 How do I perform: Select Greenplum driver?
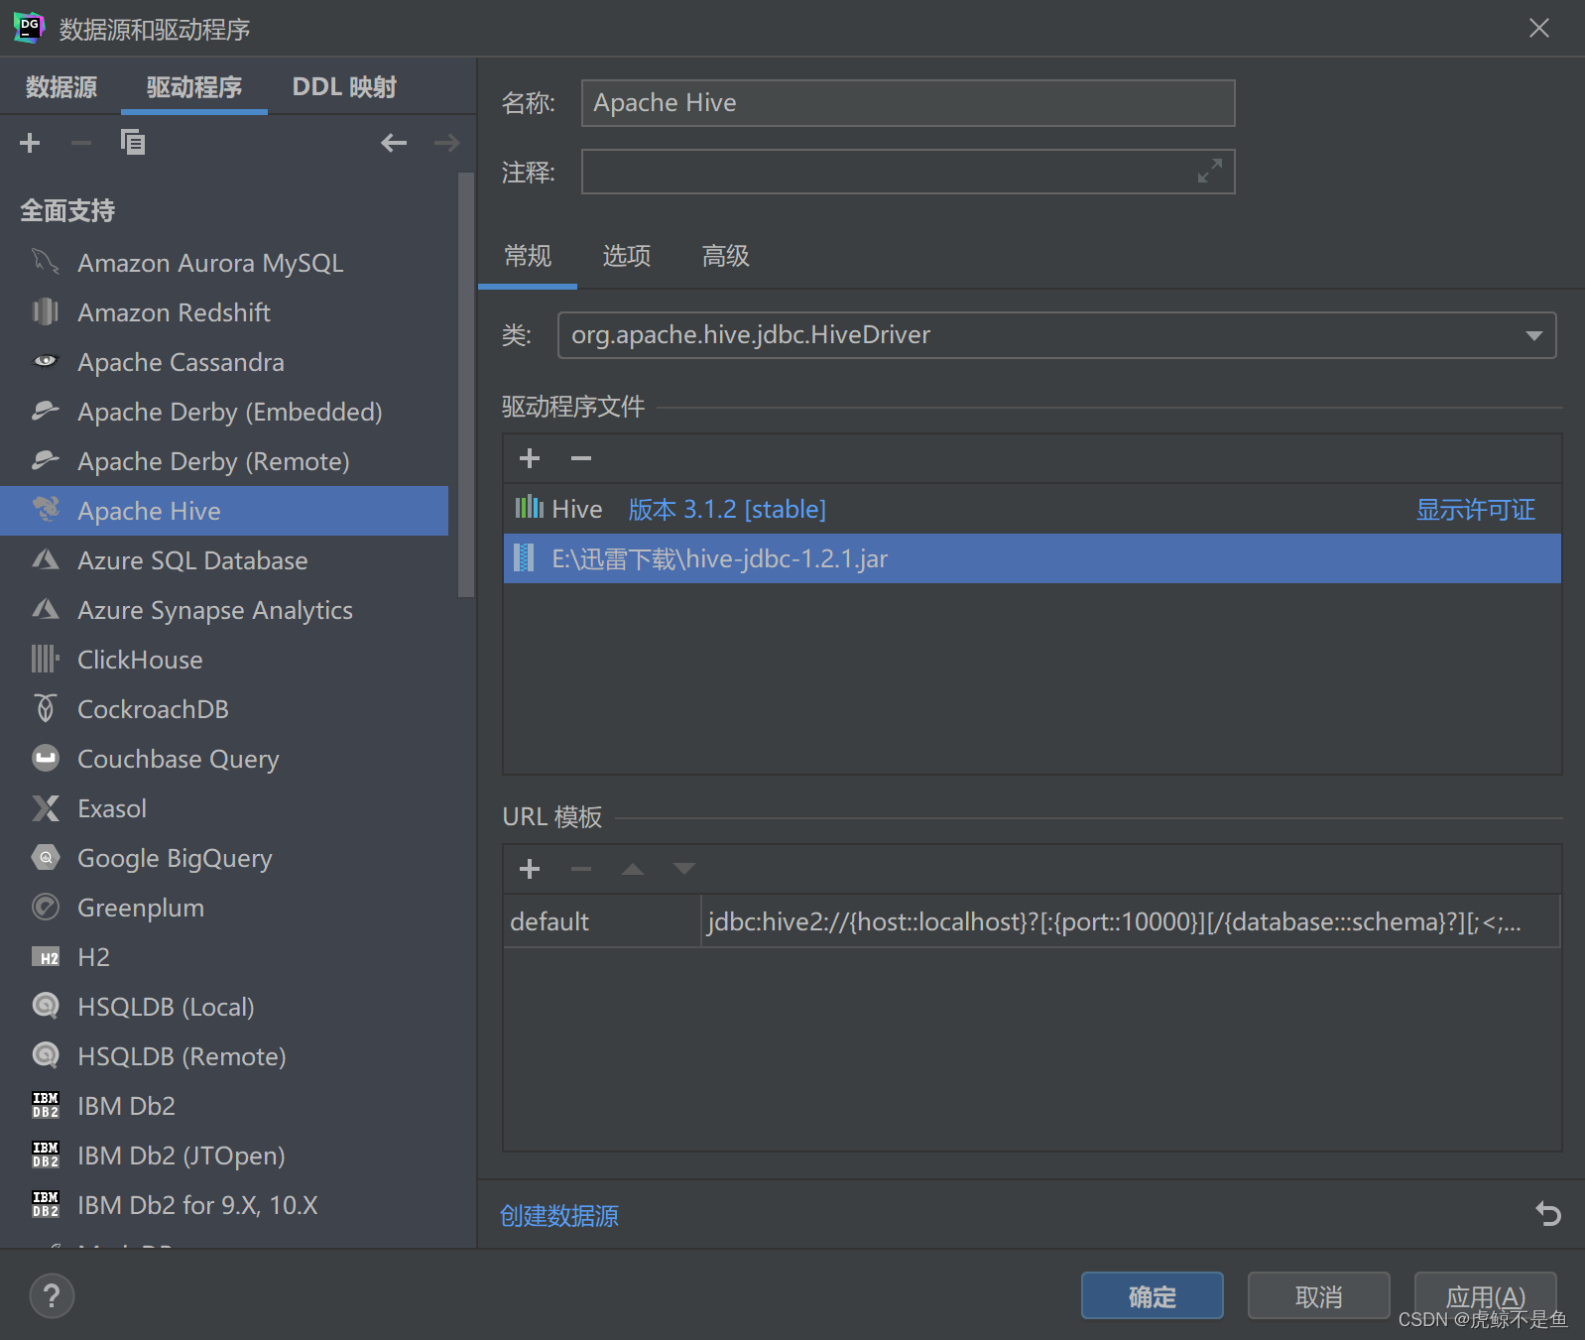pos(224,908)
